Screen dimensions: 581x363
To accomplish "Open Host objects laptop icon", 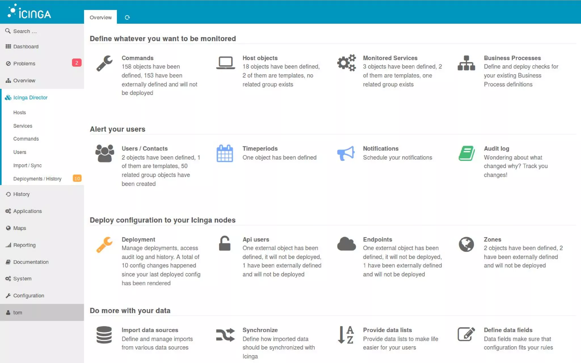I will (x=225, y=63).
